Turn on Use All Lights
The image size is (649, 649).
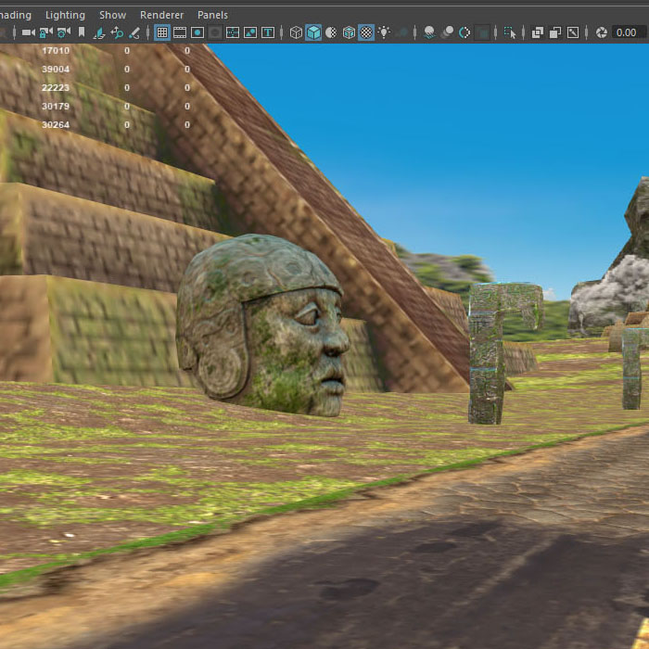(384, 32)
